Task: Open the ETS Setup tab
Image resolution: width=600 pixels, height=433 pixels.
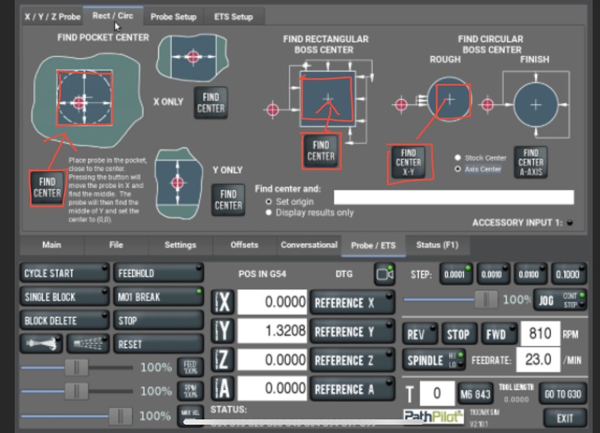Action: 234,17
